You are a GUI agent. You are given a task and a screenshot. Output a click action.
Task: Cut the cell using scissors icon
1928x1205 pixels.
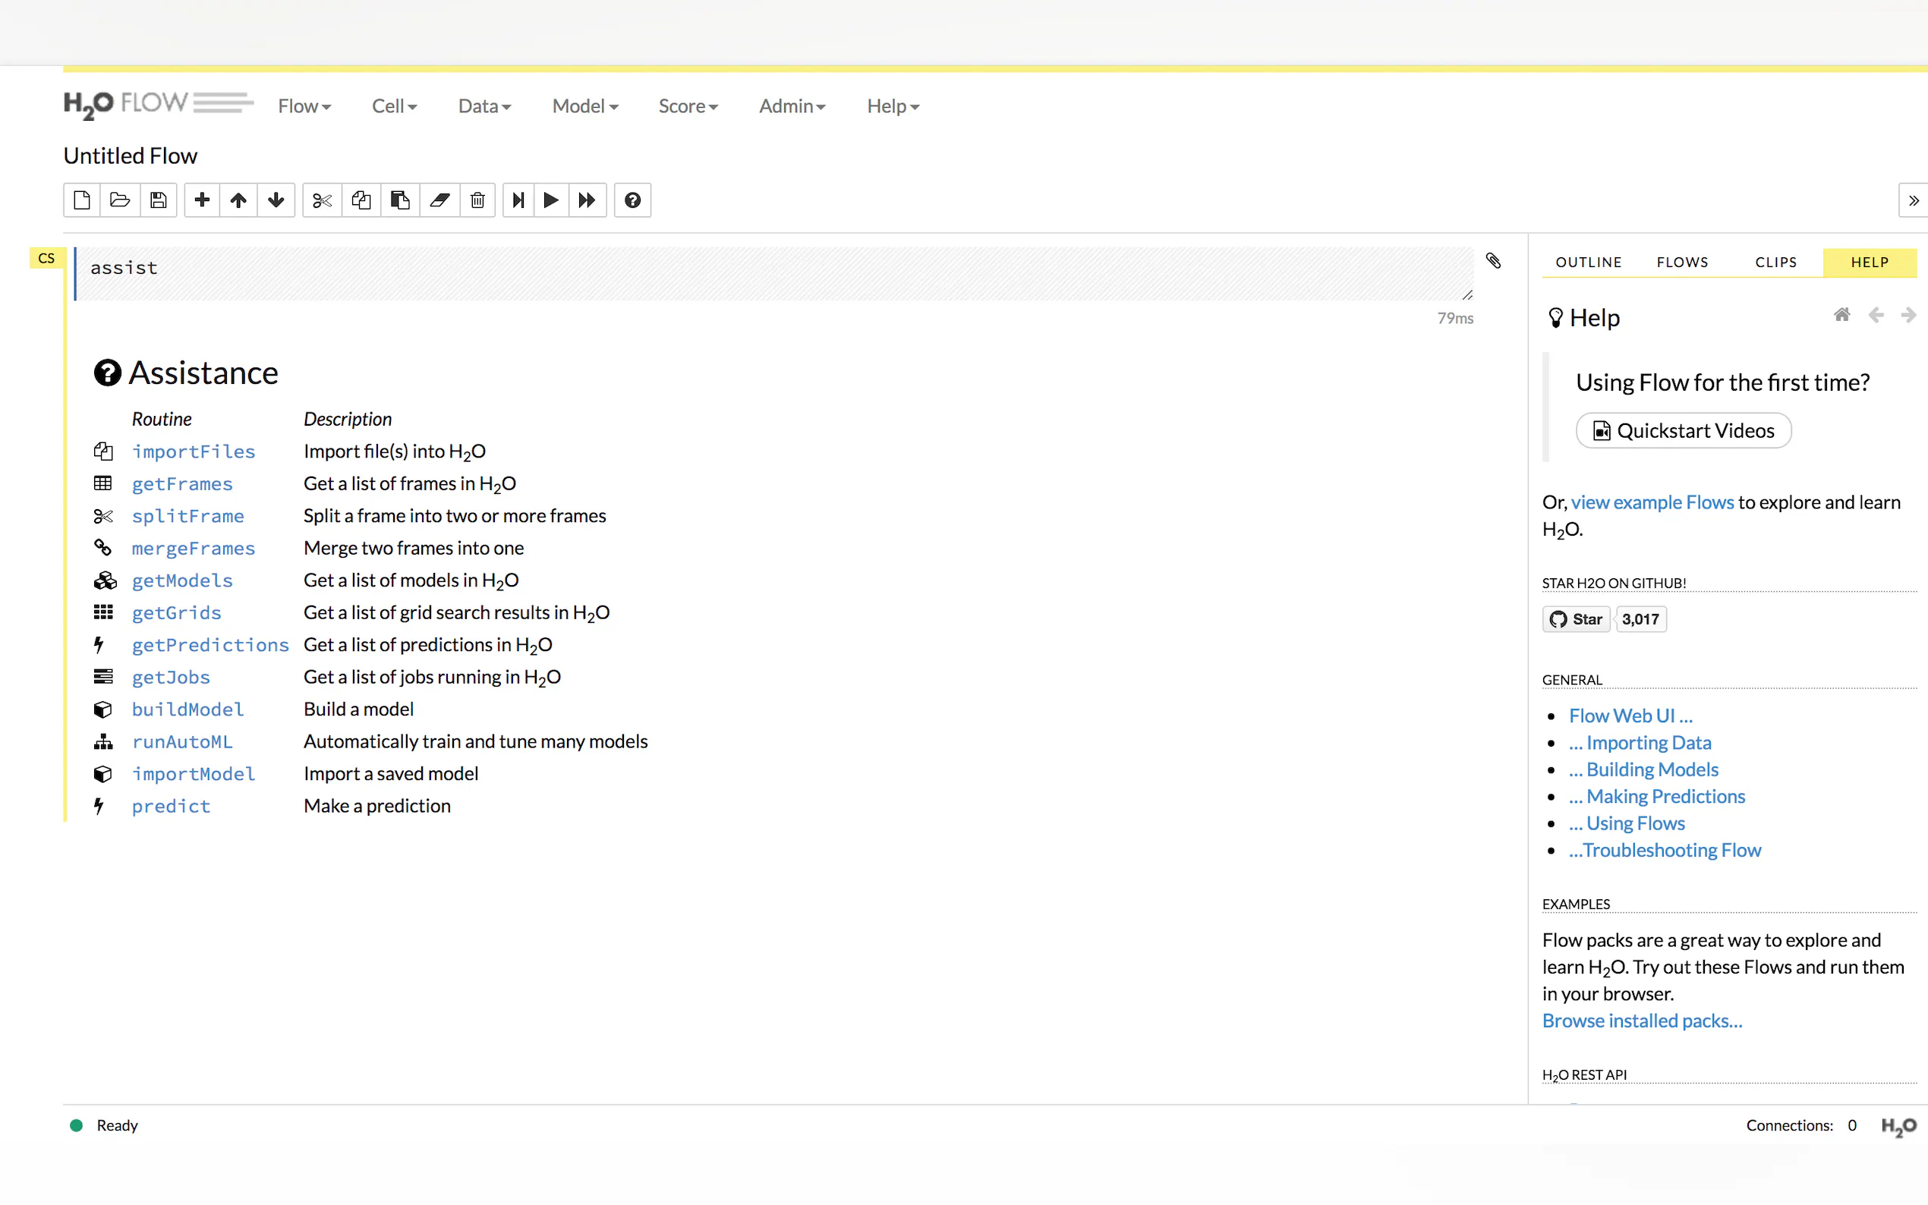tap(322, 200)
